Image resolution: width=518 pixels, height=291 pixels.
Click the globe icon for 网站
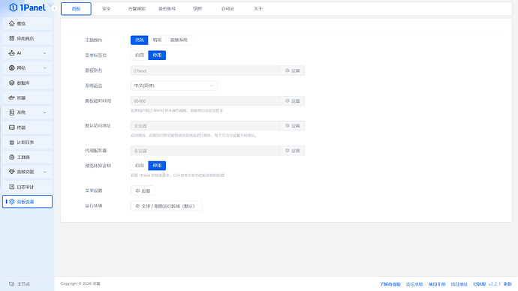coord(12,68)
